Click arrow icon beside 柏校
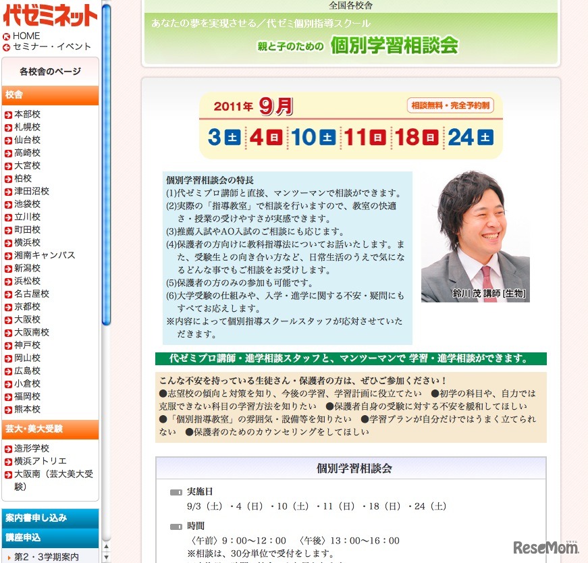Image resolution: width=588 pixels, height=563 pixels. point(8,179)
